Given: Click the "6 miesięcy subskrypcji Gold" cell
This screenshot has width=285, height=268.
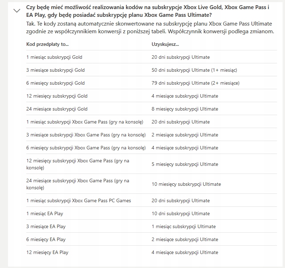Looking at the screenshot, I should pyautogui.click(x=55, y=83).
